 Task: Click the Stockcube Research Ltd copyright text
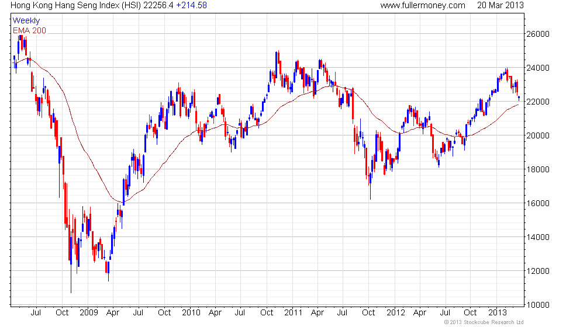click(484, 322)
